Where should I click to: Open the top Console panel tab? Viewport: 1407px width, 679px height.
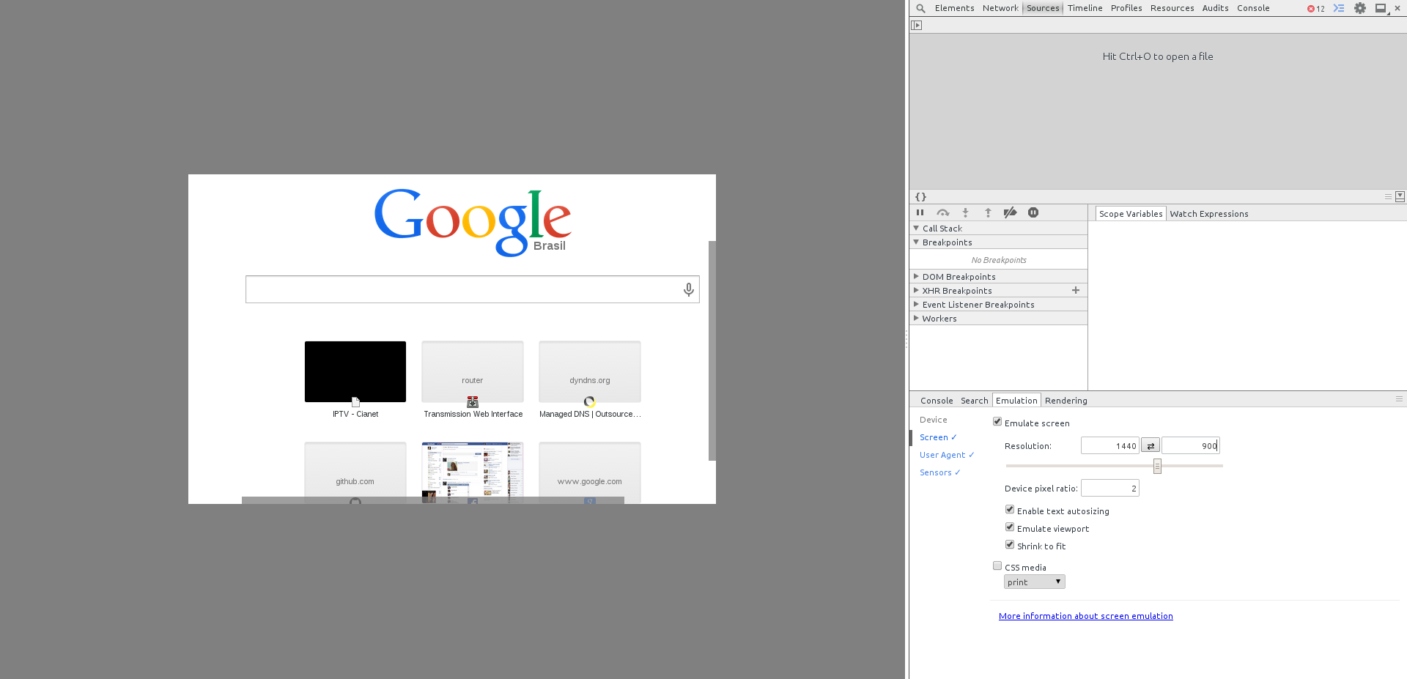[x=1253, y=8]
